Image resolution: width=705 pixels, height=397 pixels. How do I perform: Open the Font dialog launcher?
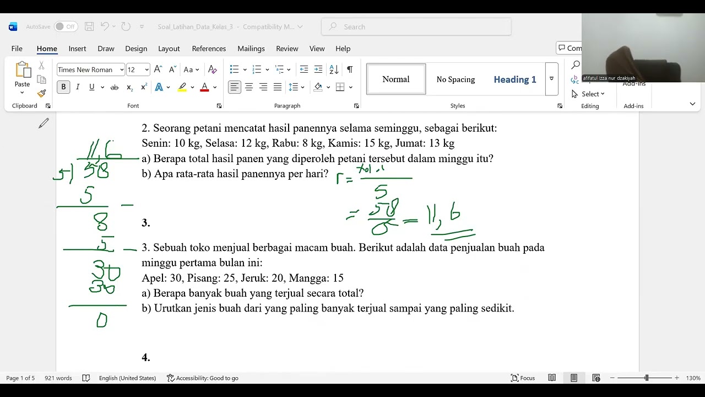click(x=219, y=106)
